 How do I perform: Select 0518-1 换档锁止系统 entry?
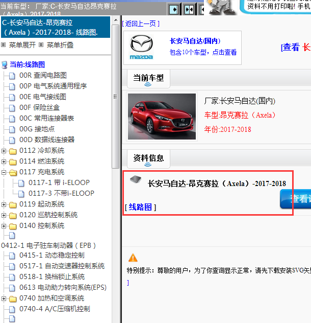[52, 277]
